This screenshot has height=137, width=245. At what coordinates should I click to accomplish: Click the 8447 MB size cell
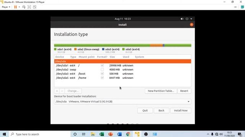tap(114, 78)
